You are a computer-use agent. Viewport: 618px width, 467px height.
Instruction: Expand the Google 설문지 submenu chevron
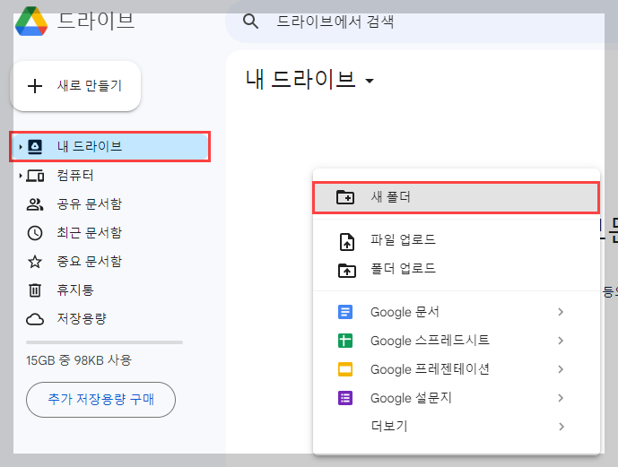561,398
